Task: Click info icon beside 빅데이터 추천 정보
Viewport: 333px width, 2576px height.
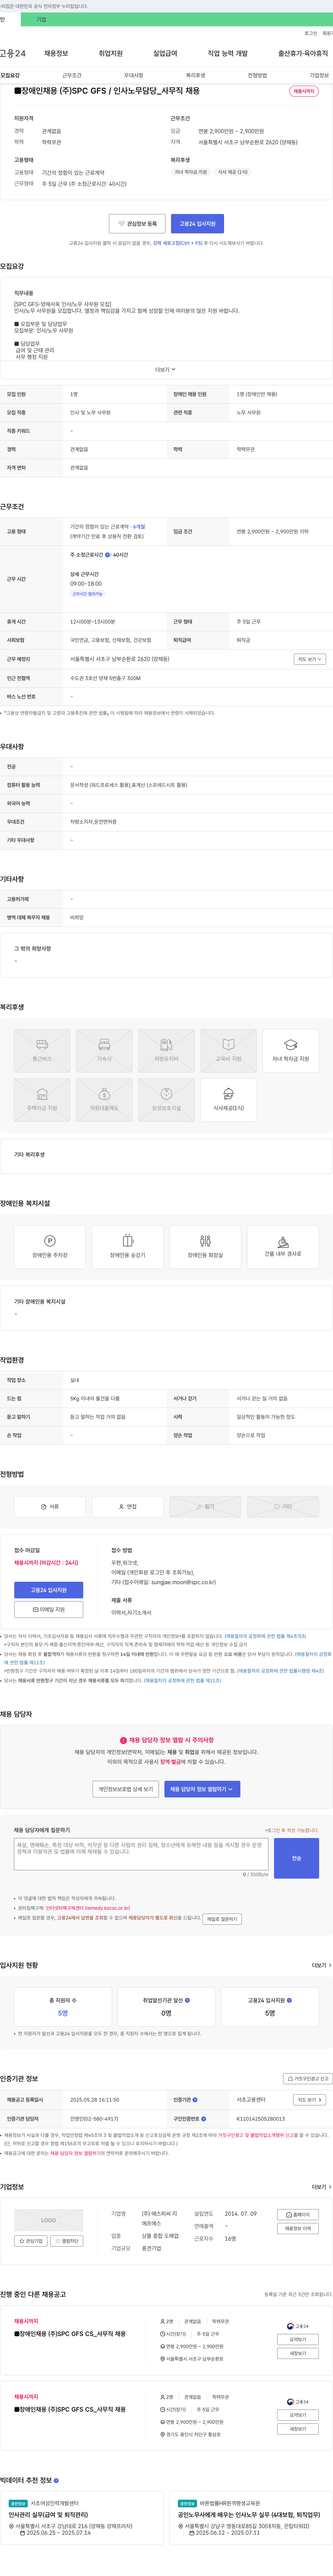Action: pos(56,2480)
